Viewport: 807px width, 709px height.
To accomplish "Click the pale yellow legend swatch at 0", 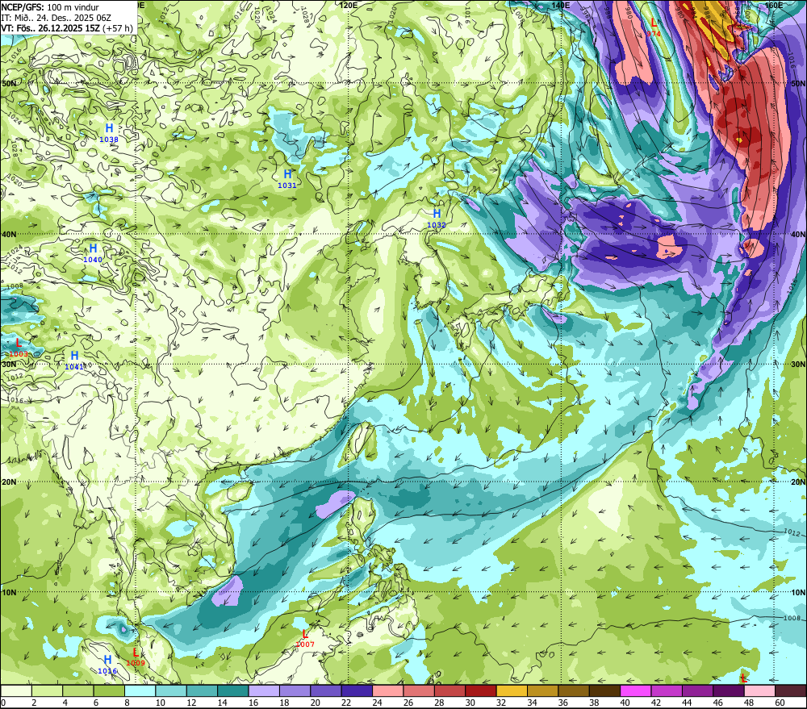I will [16, 690].
